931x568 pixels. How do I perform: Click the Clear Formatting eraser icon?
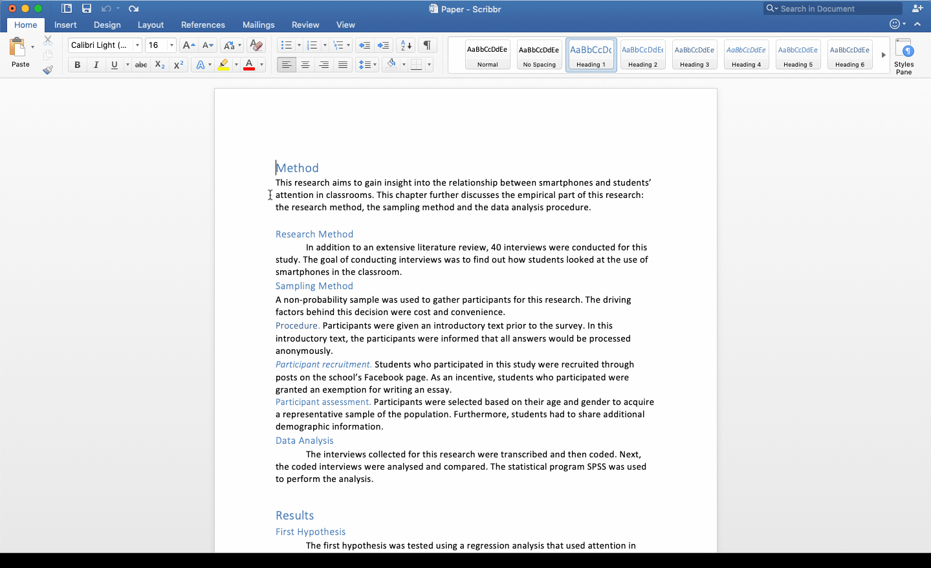[256, 45]
